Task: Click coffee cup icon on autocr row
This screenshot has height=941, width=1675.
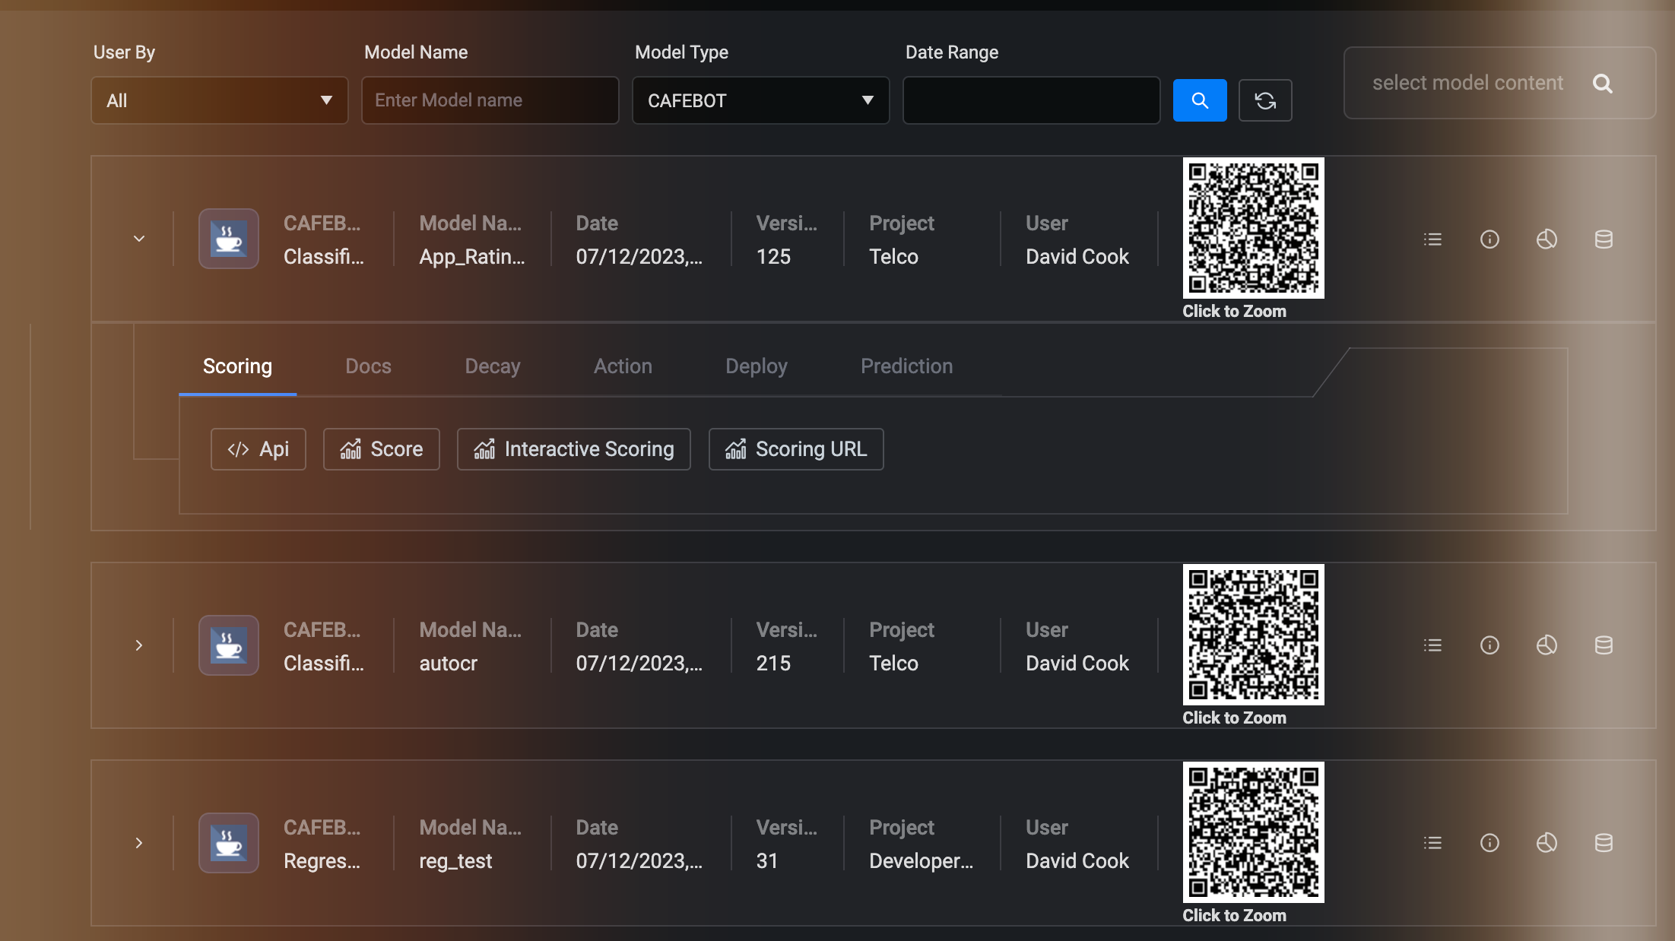Action: [x=228, y=645]
